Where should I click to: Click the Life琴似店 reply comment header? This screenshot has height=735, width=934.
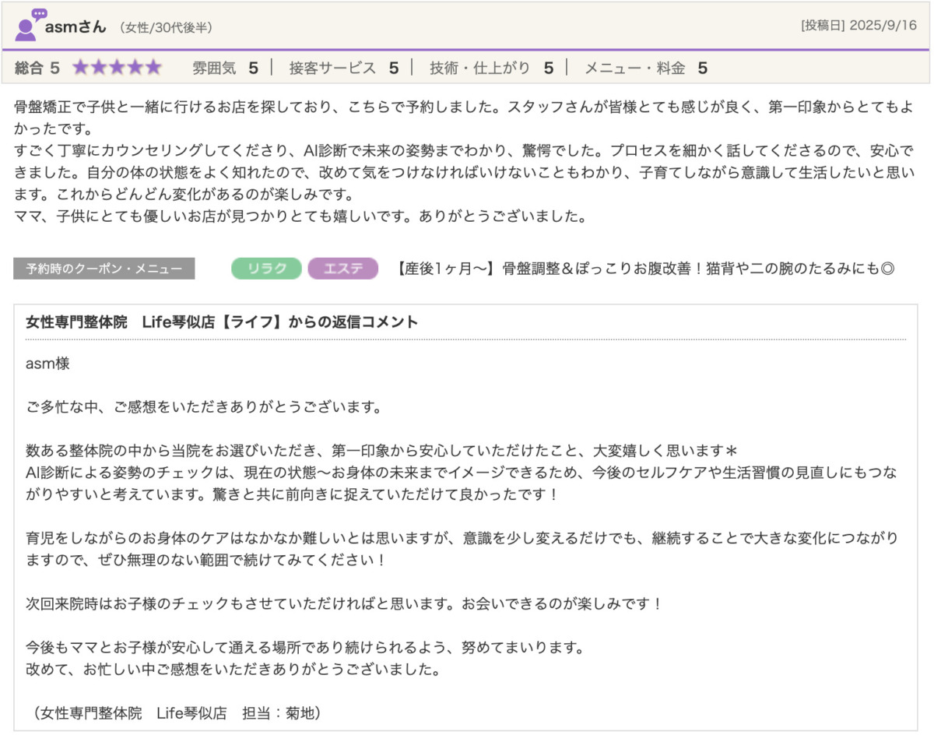click(222, 322)
